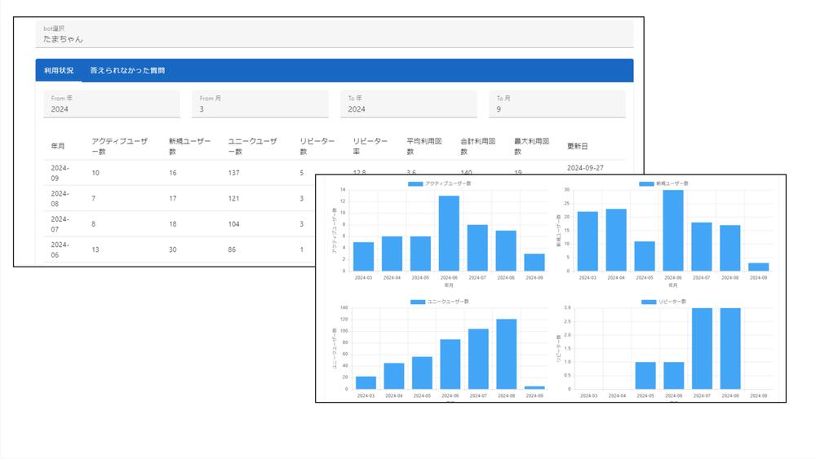Click unique users value 86
Screen dimensions: 816x459
tap(232, 249)
